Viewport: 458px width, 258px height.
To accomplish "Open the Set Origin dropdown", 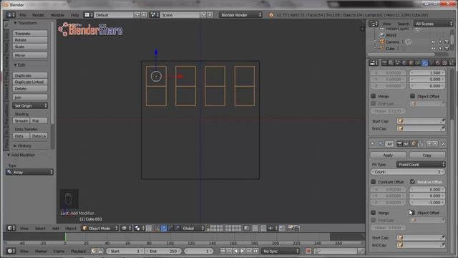I will (30, 105).
